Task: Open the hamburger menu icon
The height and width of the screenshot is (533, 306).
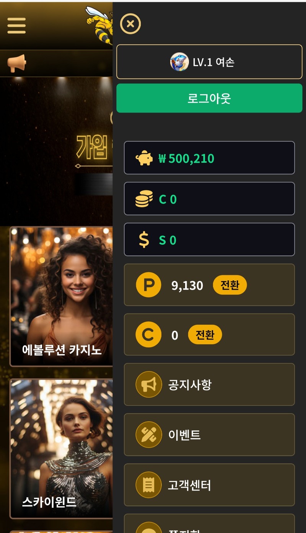Action: coord(16,26)
